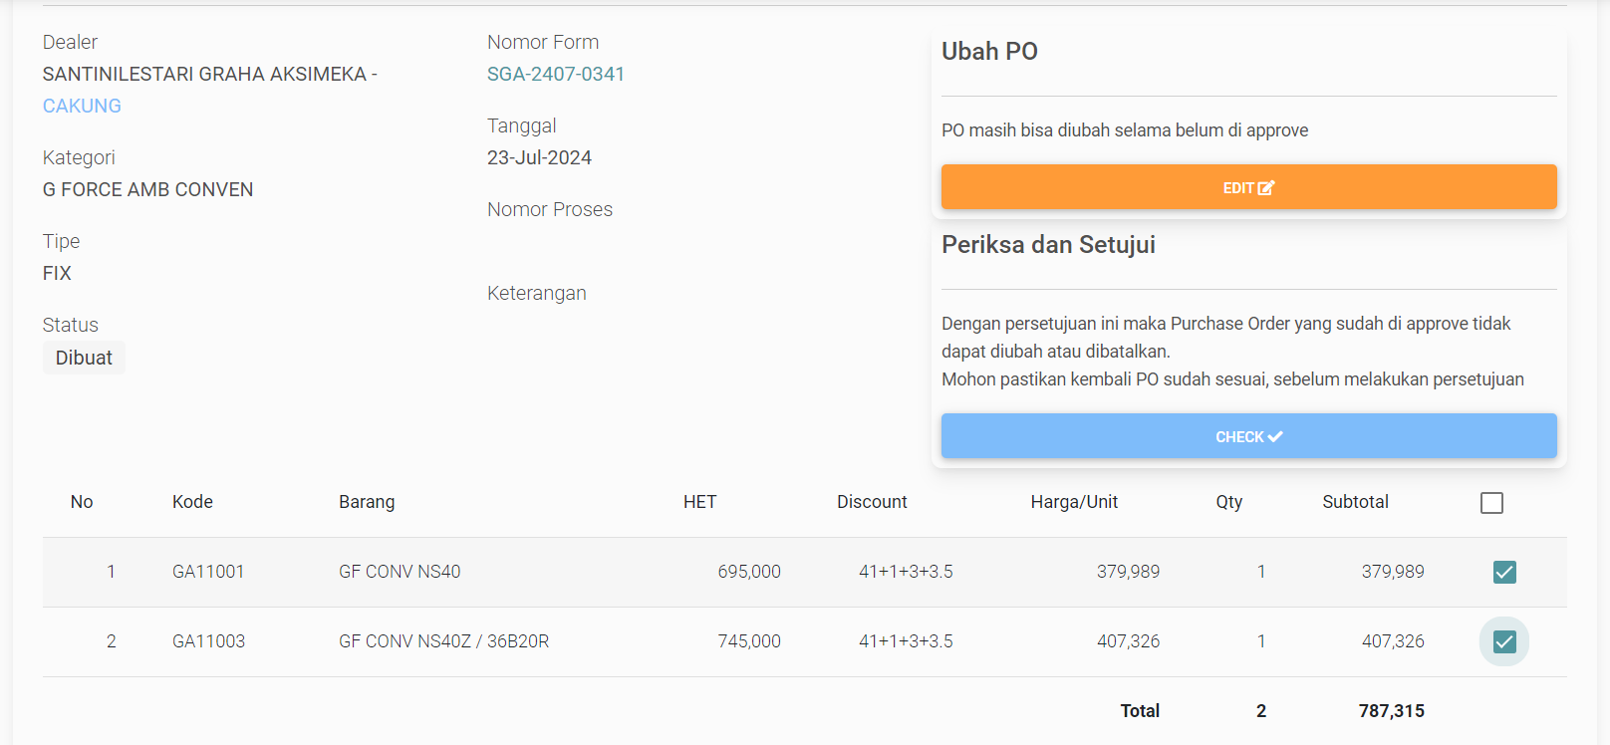Viewport: 1610px width, 745px height.
Task: Sort by the Kode column header
Action: (192, 502)
